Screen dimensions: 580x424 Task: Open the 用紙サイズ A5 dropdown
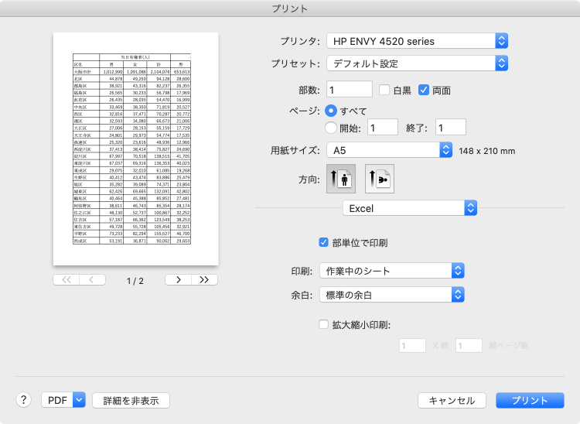390,150
